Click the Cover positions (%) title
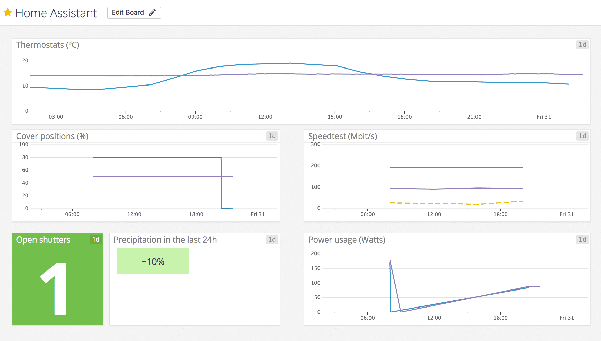Image resolution: width=601 pixels, height=341 pixels. [52, 136]
